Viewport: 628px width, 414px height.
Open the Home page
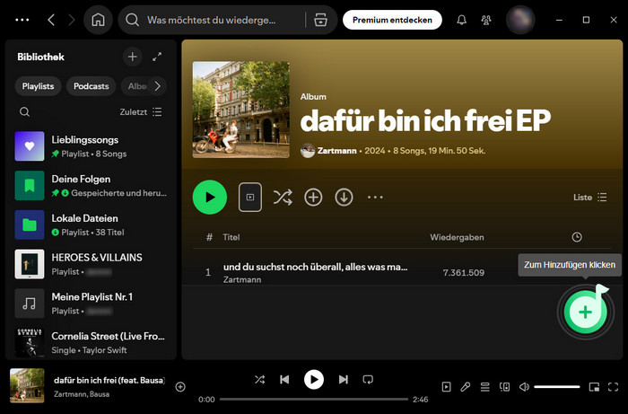[x=98, y=20]
